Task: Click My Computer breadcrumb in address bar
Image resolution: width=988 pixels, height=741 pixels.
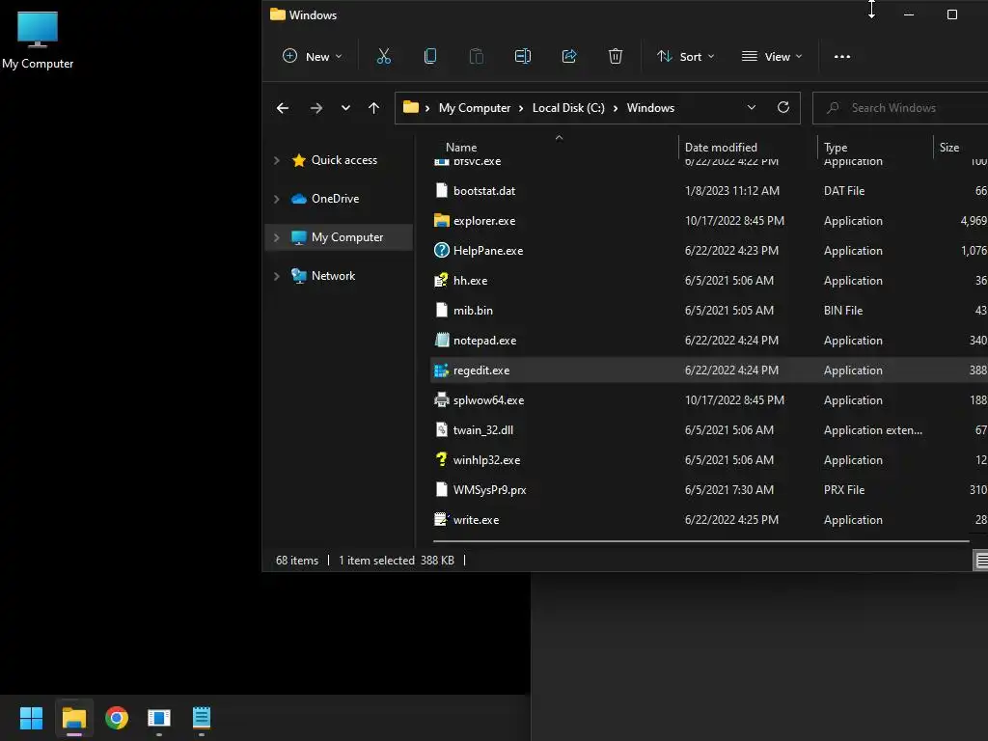Action: coord(475,108)
